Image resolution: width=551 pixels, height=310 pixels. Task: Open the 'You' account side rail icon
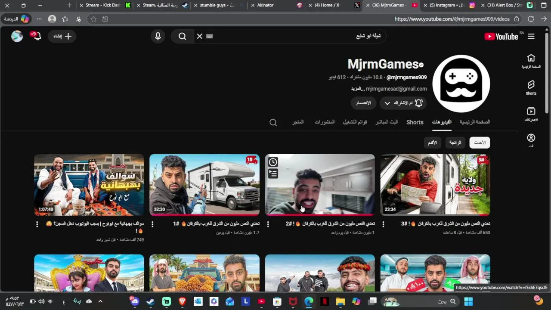coord(531,140)
